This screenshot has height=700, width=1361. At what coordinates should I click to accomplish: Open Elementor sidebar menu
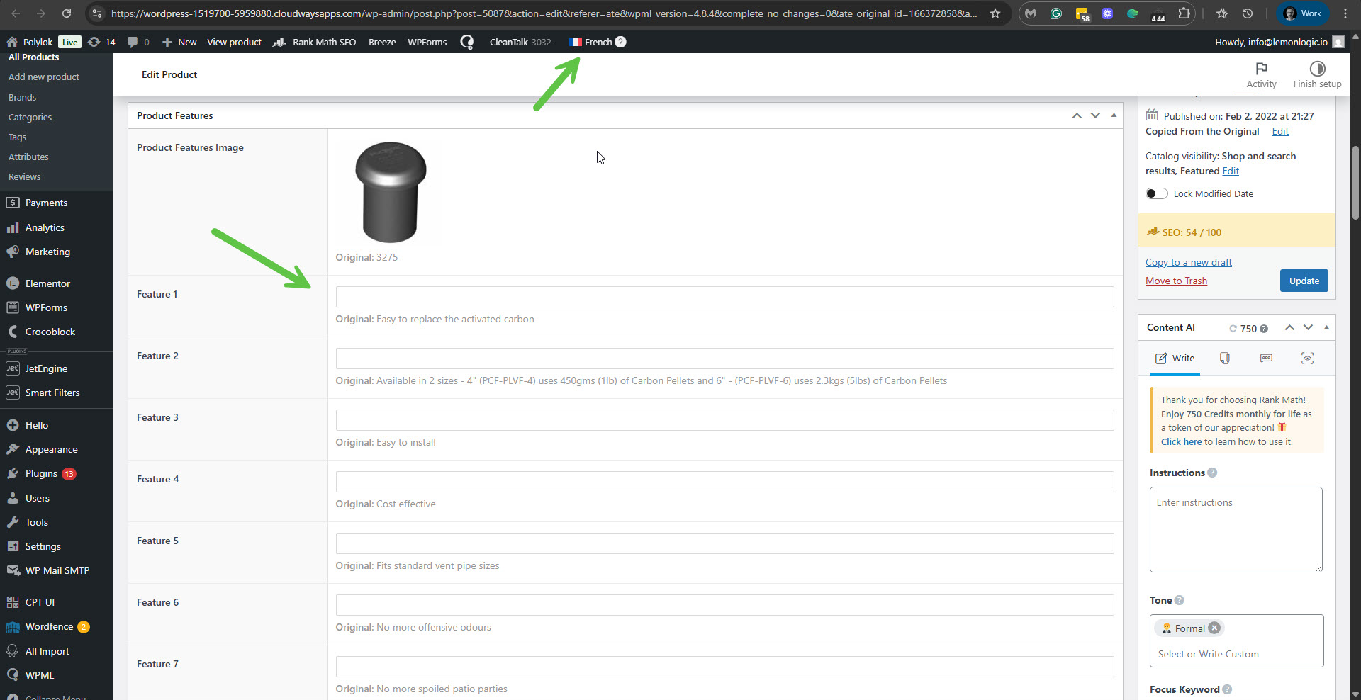coord(47,283)
